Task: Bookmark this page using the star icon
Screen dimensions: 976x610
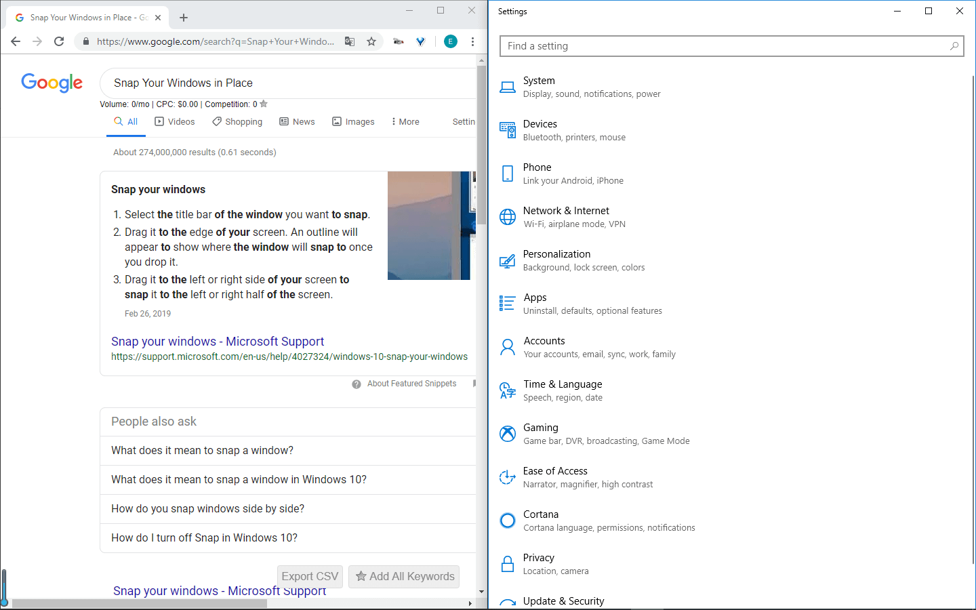Action: coord(371,41)
